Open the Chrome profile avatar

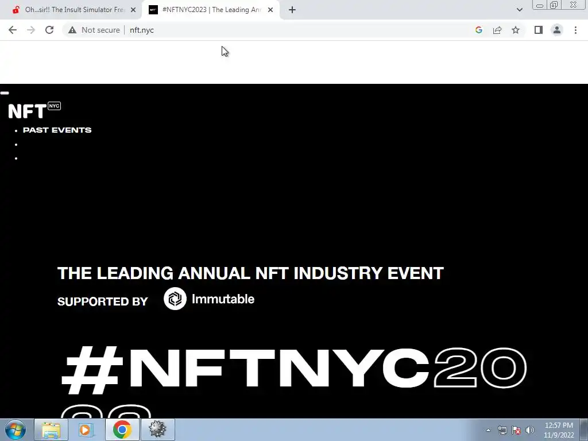click(x=557, y=30)
